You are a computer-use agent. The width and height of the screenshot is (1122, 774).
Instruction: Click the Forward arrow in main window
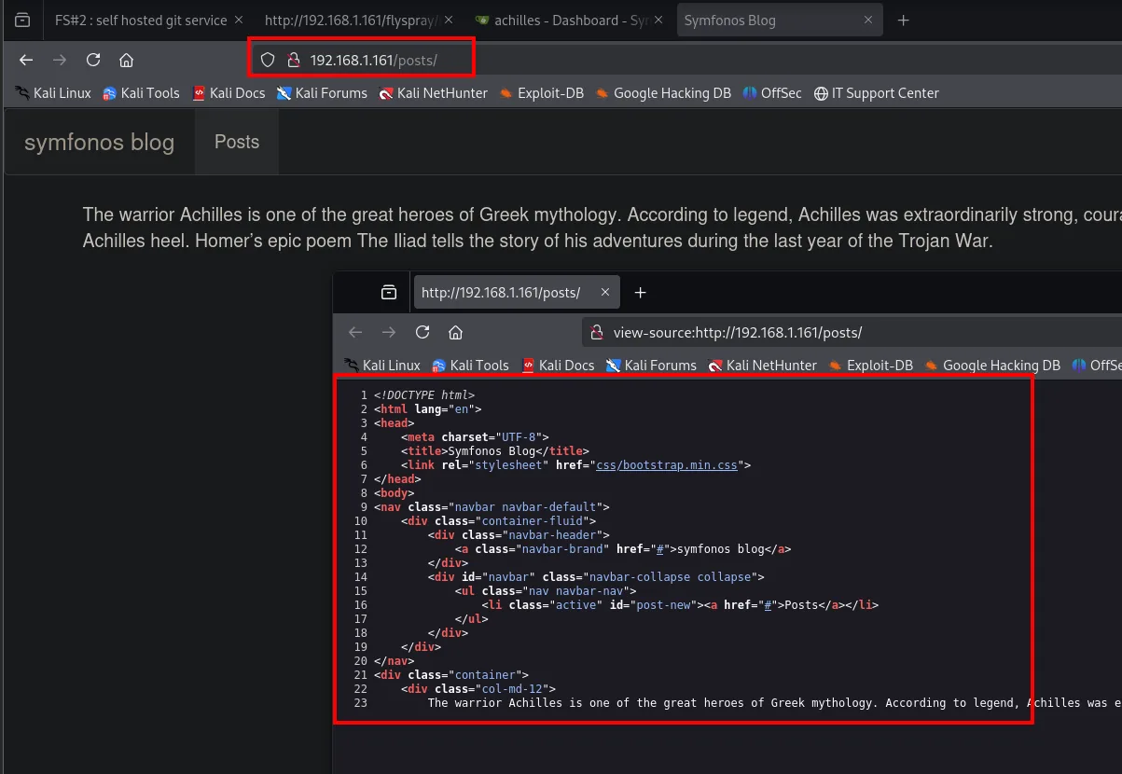[x=60, y=61]
